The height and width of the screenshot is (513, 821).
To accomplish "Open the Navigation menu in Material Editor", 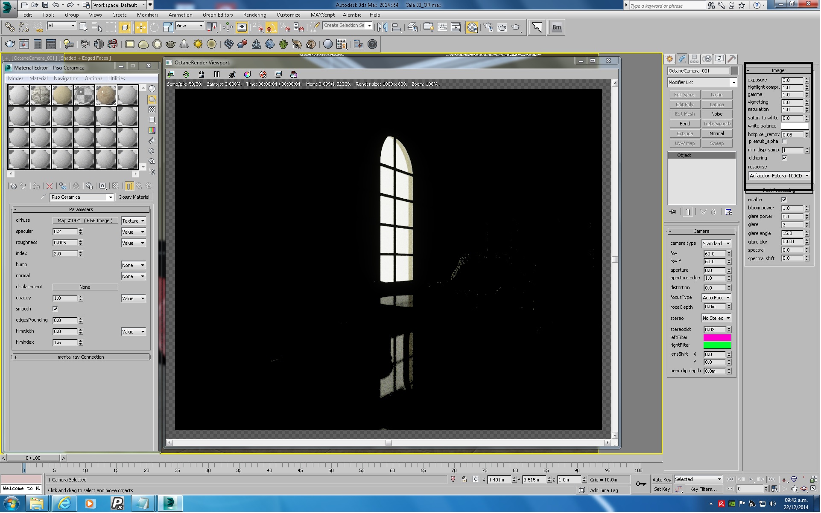I will coord(66,79).
